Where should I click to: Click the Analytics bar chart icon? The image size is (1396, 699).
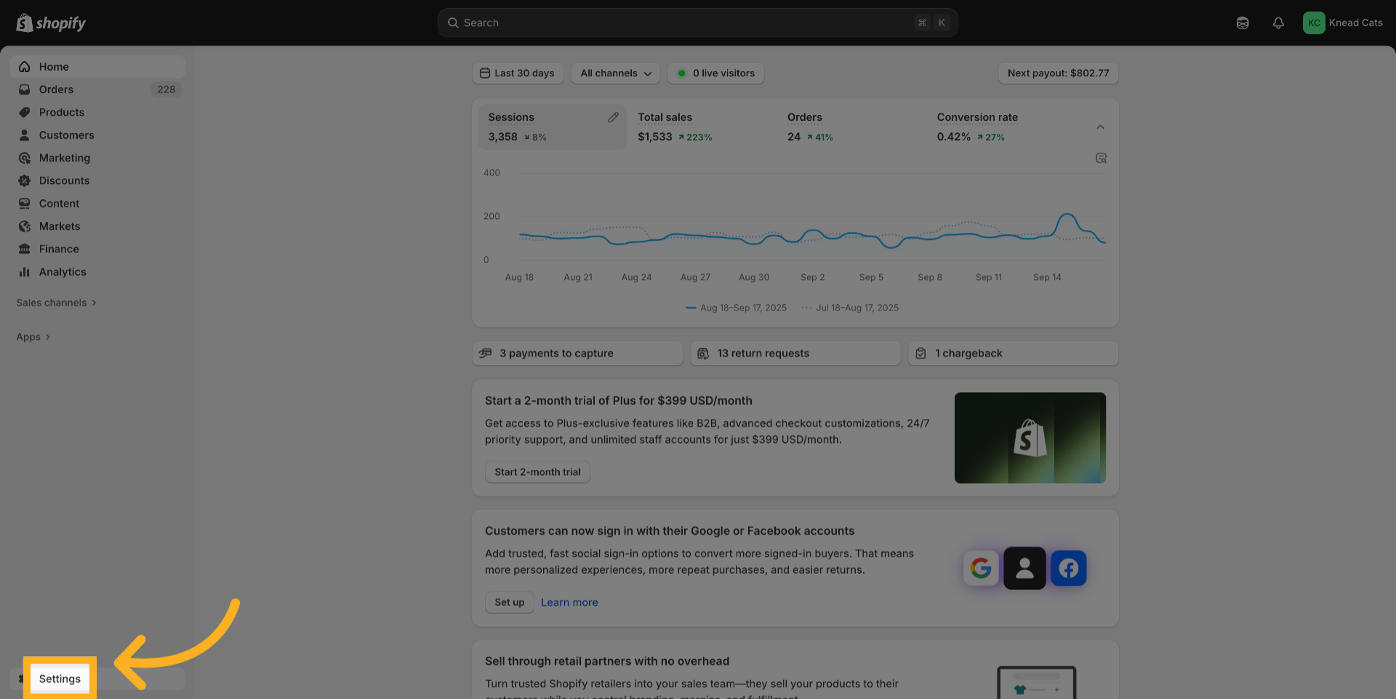[x=25, y=272]
